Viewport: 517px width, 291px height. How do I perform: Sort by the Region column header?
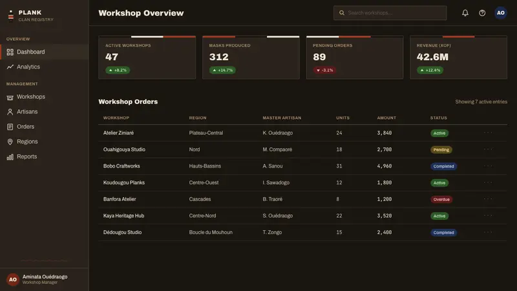198,118
